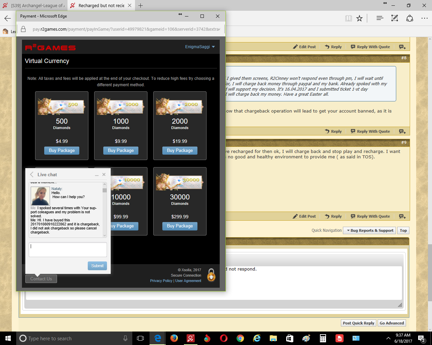Open the Edge reading view book icon
Image resolution: width=432 pixels, height=345 pixels.
pos(349,19)
